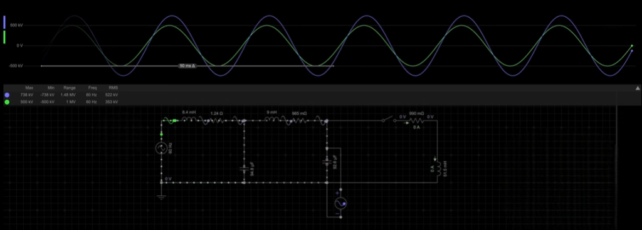Select the 8.4 mH inductor

pos(189,120)
